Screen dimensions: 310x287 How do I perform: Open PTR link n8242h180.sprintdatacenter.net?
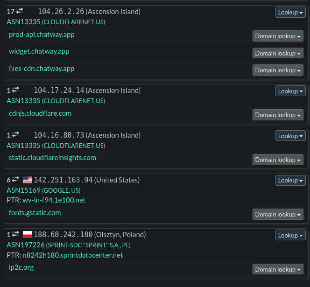(73, 255)
